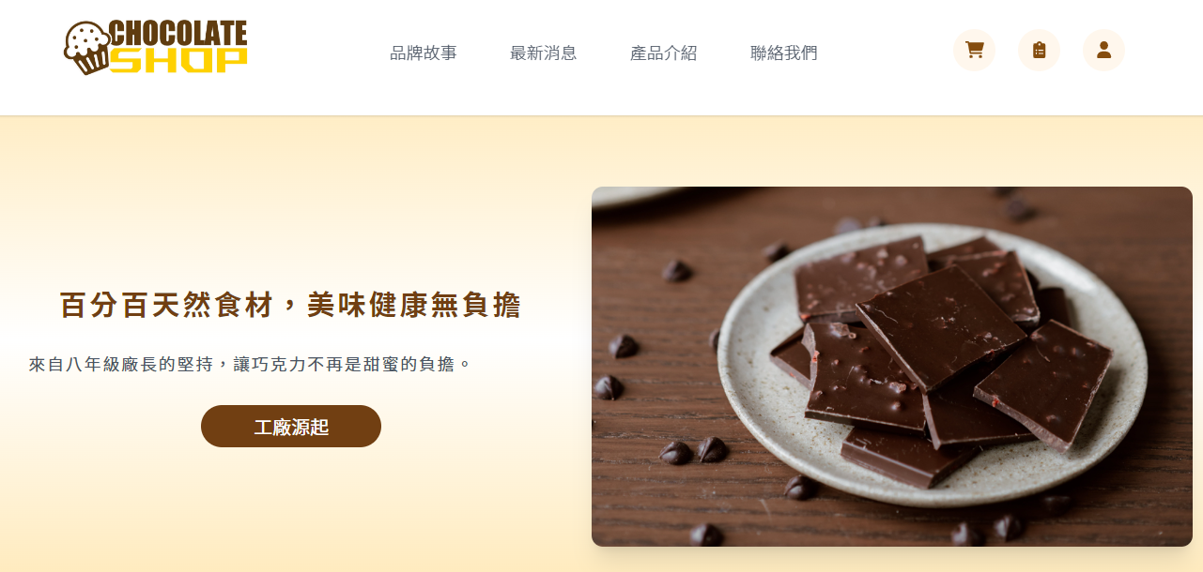Viewport: 1203px width, 572px height.
Task: Click the cupcake logo icon
Action: point(86,48)
